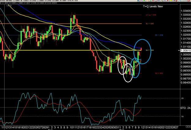Click the blue level label near 1.02000

[159, 35]
